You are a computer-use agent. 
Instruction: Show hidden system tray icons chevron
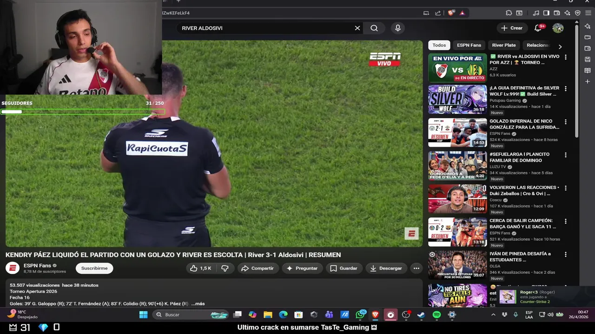(493, 315)
